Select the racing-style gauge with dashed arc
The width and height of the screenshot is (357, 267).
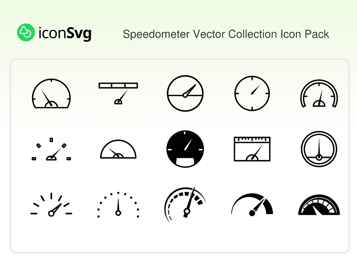(185, 205)
